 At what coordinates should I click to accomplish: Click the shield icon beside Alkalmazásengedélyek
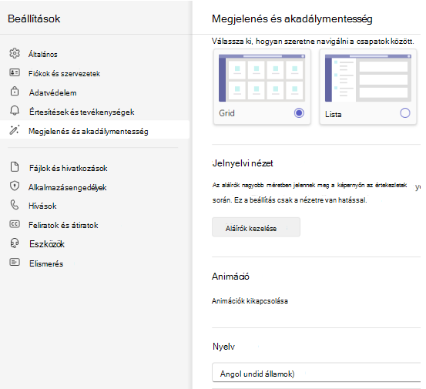coord(15,186)
